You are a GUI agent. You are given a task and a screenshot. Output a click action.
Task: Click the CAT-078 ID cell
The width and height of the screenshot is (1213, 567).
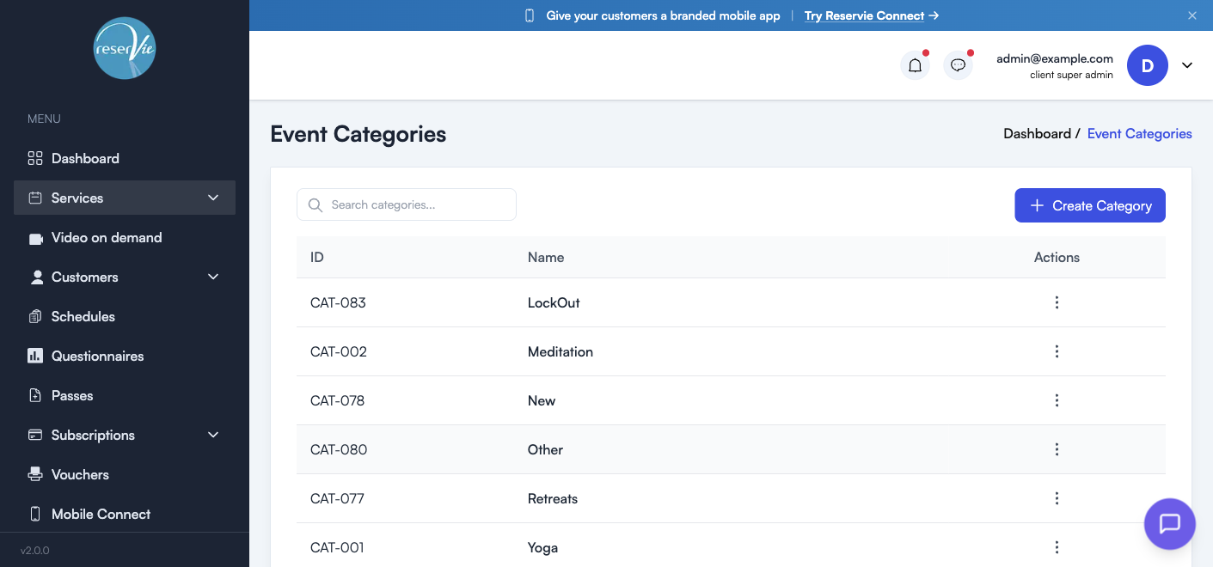[337, 400]
